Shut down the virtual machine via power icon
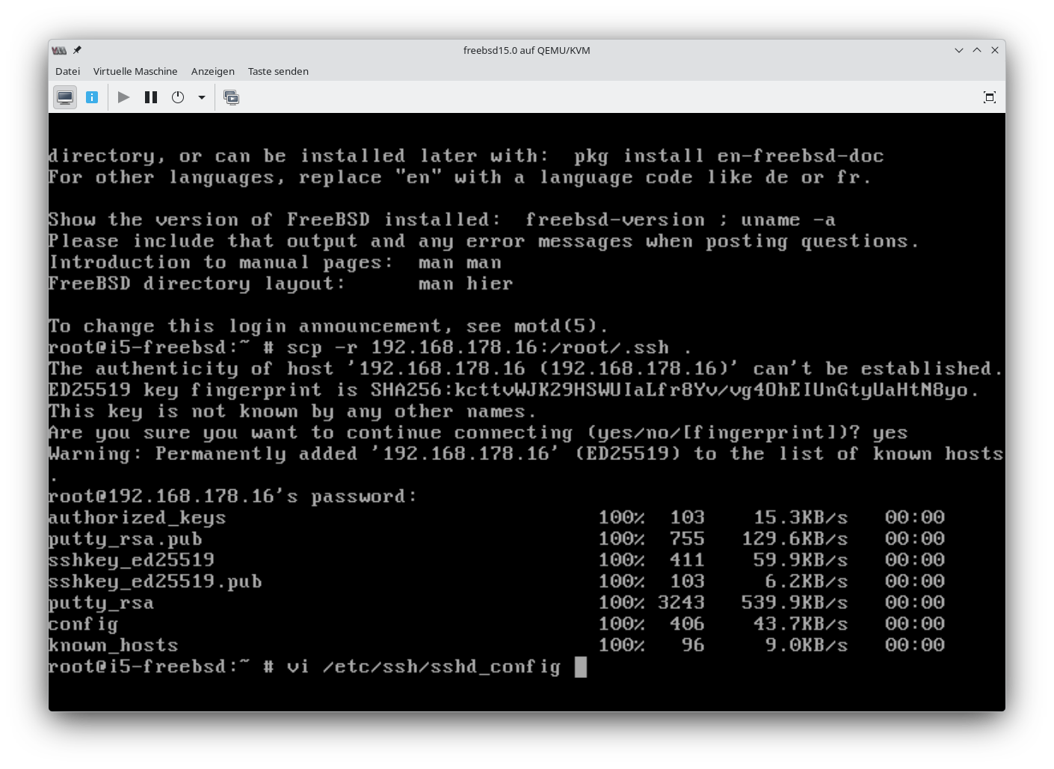Screen dimensions: 1054x769 coord(178,97)
